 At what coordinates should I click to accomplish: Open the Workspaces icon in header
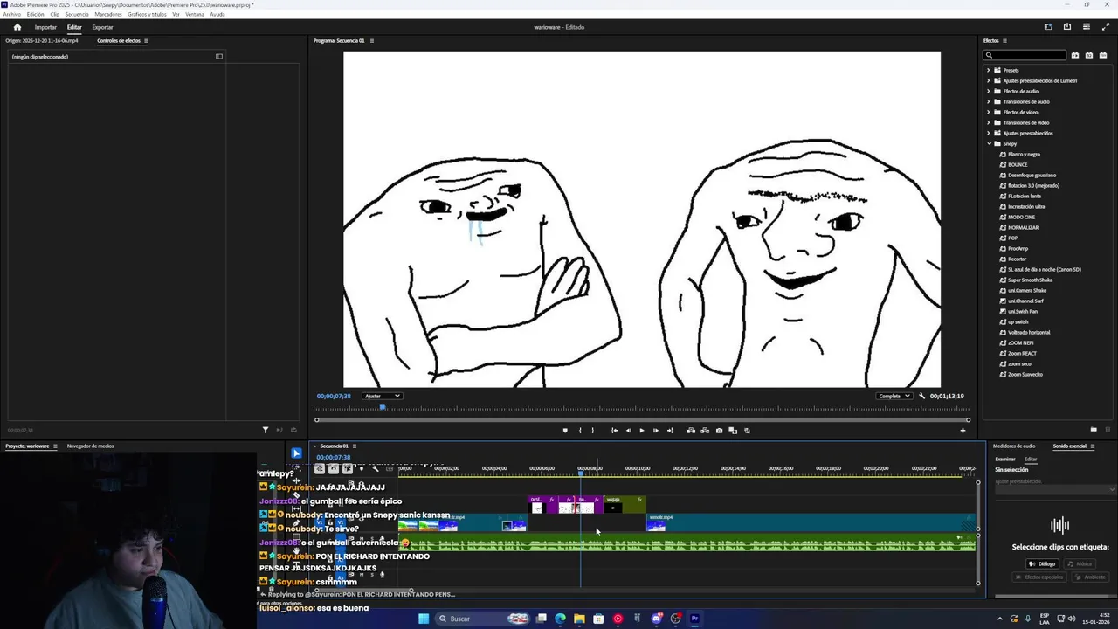(1048, 27)
